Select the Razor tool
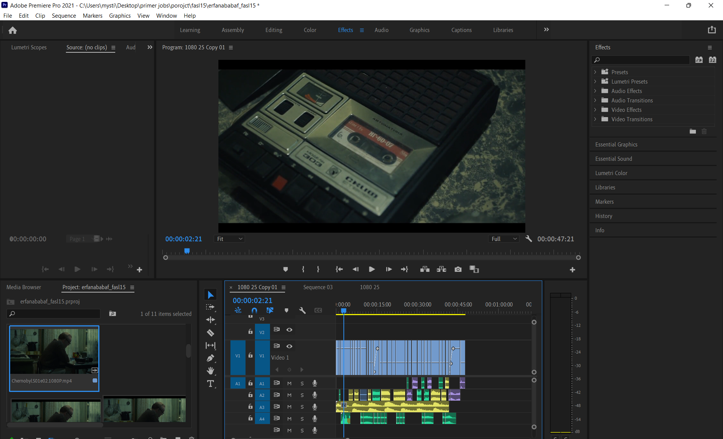The width and height of the screenshot is (723, 439). click(210, 333)
